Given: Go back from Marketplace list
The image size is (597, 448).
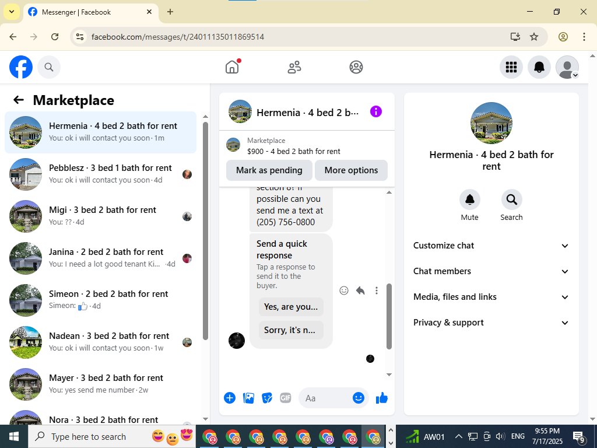Looking at the screenshot, I should (x=19, y=100).
